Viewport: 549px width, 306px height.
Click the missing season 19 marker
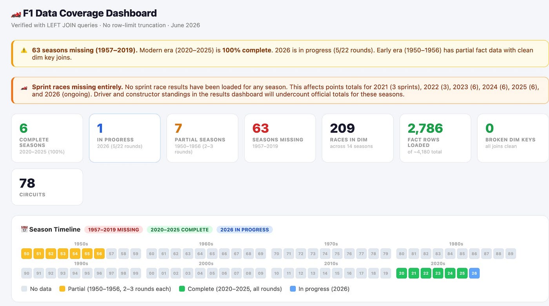pos(386,273)
